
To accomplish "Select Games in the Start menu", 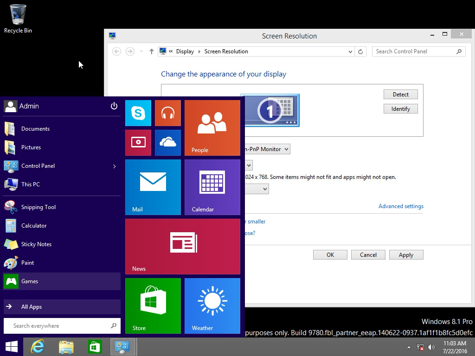I will coord(30,281).
